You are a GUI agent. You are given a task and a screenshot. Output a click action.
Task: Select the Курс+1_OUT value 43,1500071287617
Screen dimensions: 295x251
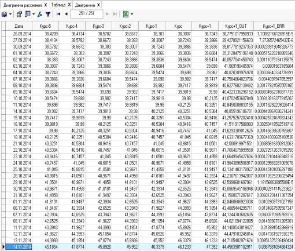236,195
